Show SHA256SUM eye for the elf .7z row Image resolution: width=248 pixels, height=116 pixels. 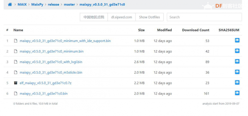pyautogui.click(x=237, y=82)
